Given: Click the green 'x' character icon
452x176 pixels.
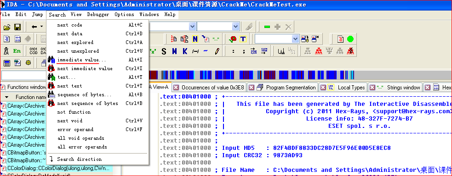Looking at the screenshot, I should (153, 51).
